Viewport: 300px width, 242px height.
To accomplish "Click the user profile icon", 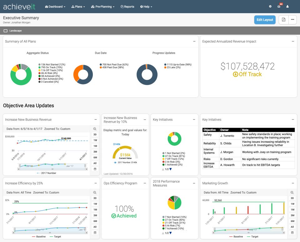I will click(287, 7).
